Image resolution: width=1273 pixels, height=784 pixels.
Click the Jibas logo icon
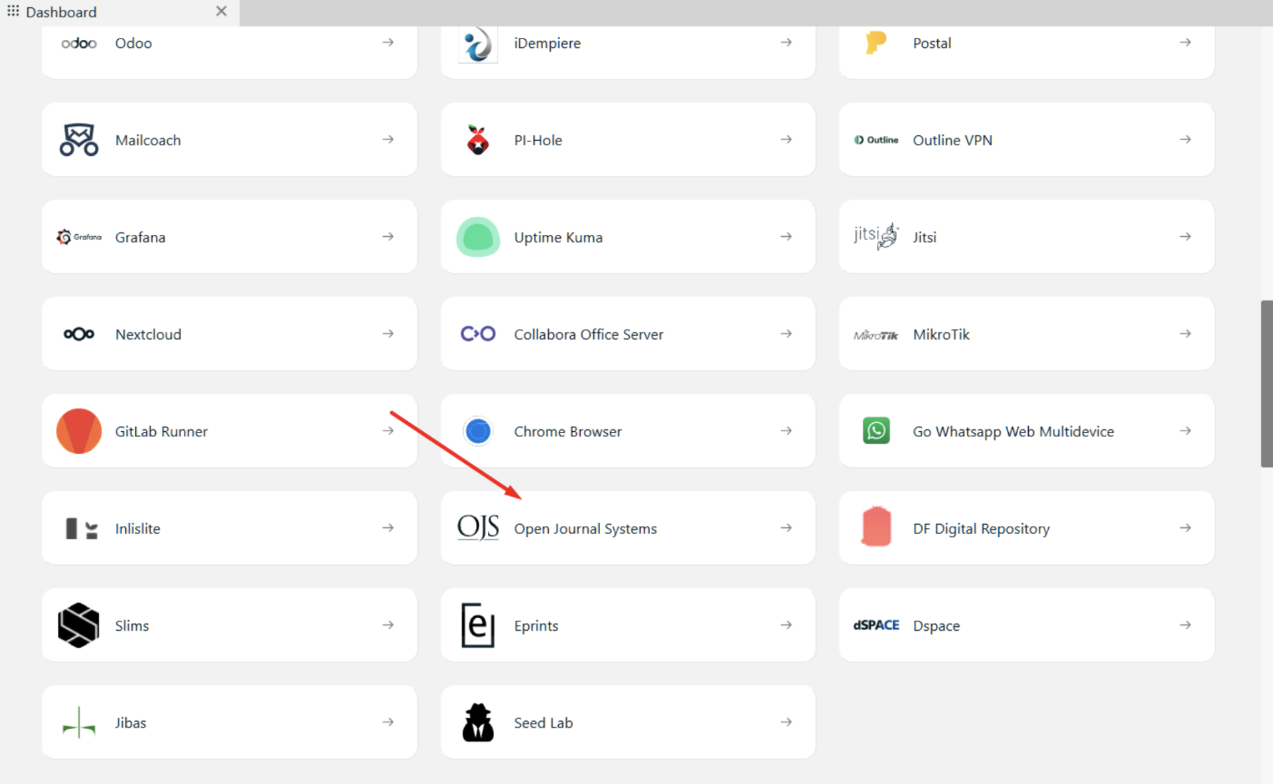[79, 722]
